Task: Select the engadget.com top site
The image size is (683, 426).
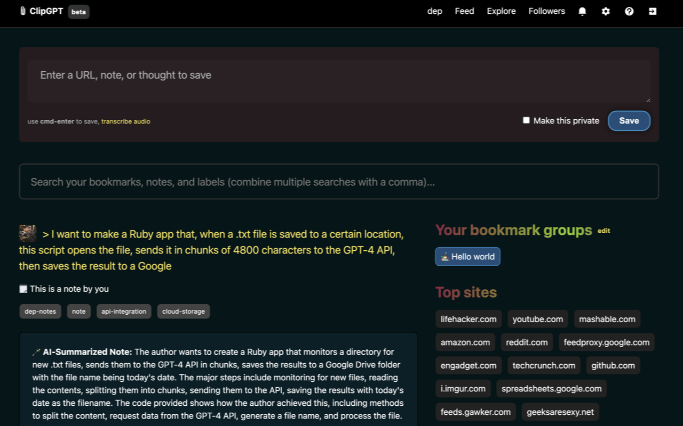Action: 468,365
